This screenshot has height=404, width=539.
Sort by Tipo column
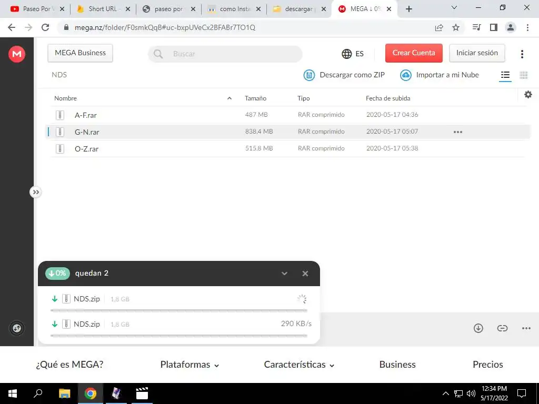[304, 98]
